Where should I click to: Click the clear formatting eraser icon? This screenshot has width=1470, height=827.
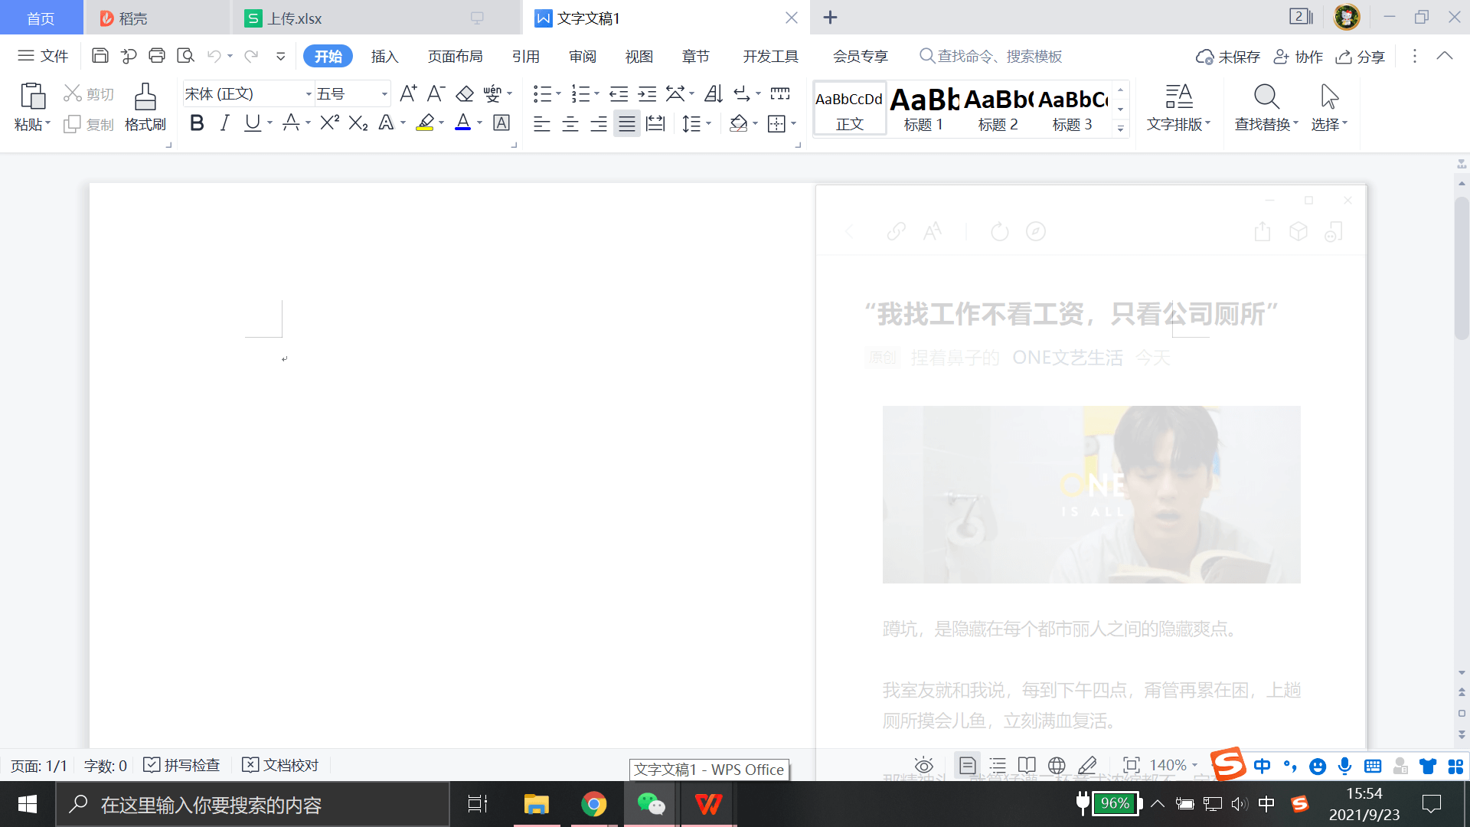coord(464,93)
